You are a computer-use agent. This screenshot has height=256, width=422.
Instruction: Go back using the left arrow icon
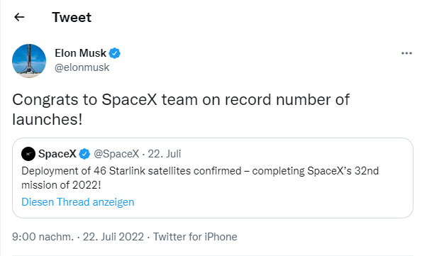coord(19,17)
